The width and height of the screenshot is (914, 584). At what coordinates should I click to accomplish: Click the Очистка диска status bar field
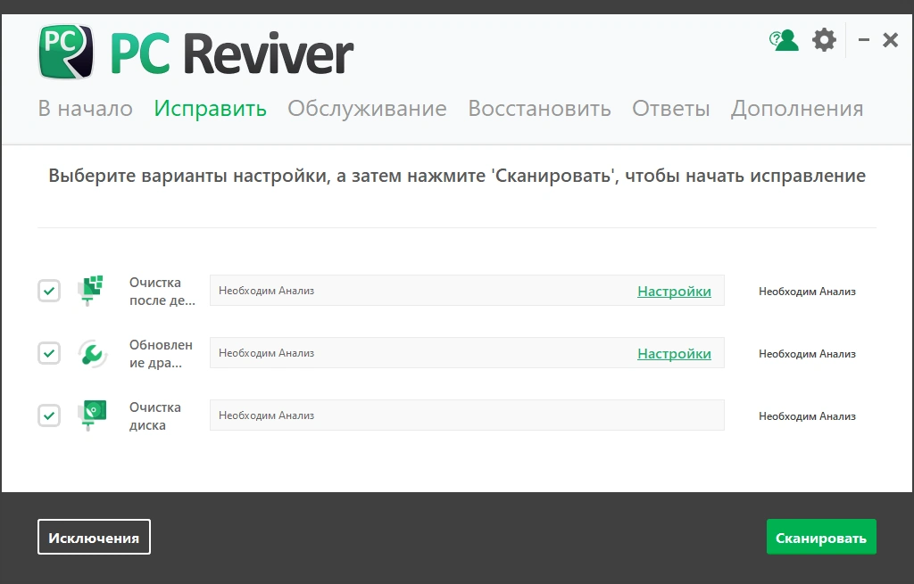click(467, 415)
